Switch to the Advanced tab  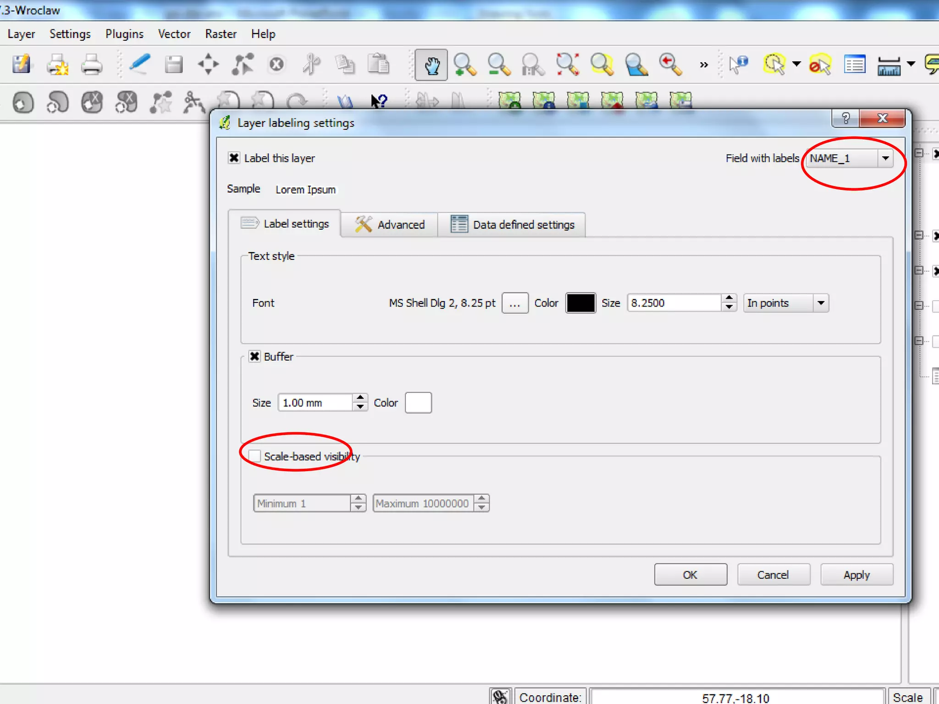point(390,225)
